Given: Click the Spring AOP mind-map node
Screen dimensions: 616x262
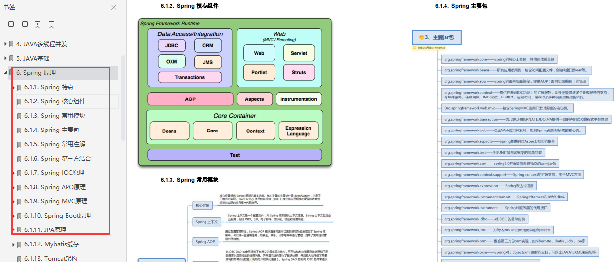Looking at the screenshot, I should point(205,242).
